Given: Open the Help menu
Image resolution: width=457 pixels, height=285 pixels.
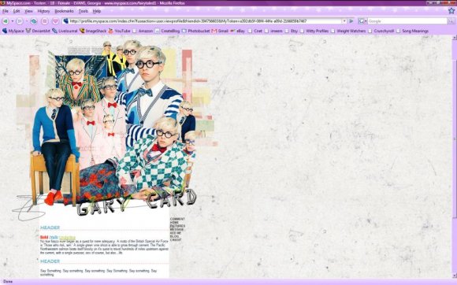Looking at the screenshot, I should [97, 11].
